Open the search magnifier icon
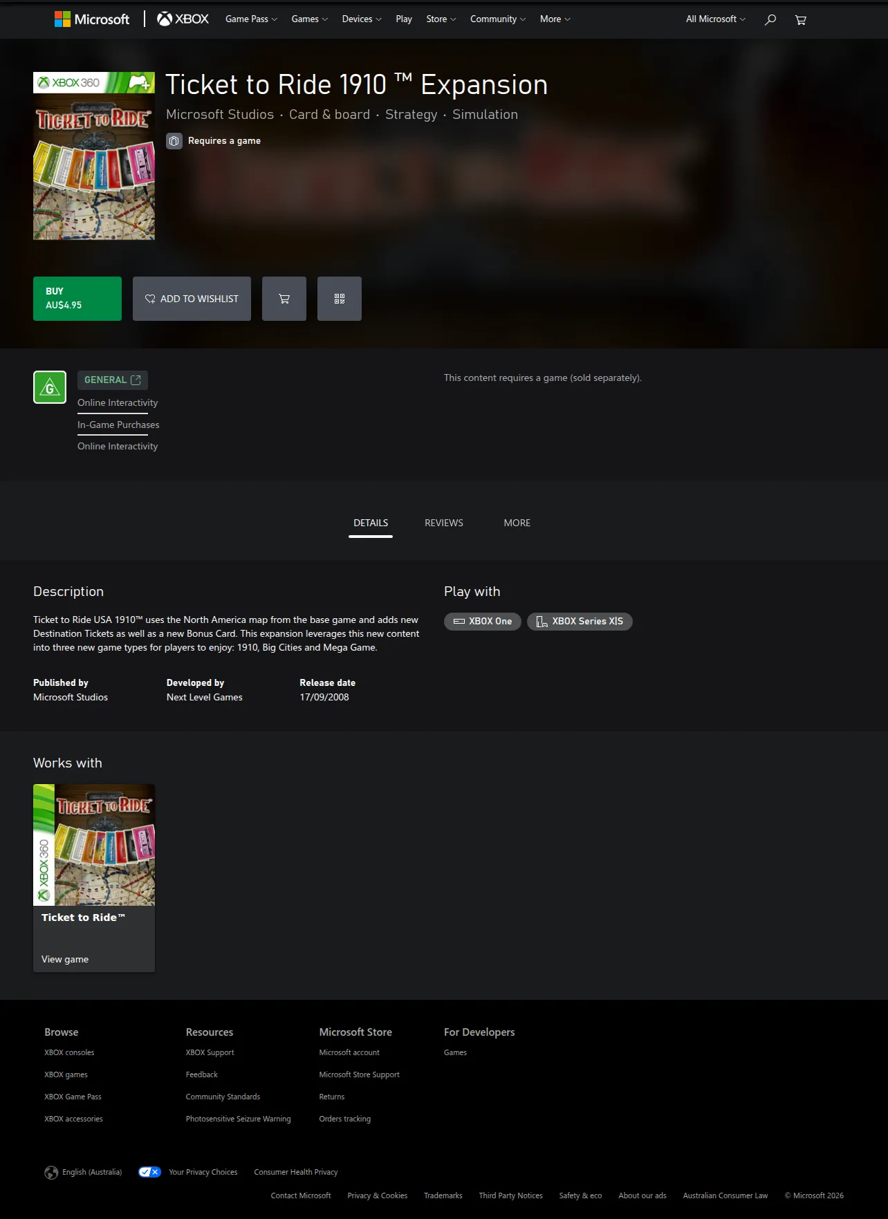The height and width of the screenshot is (1219, 888). pyautogui.click(x=770, y=19)
